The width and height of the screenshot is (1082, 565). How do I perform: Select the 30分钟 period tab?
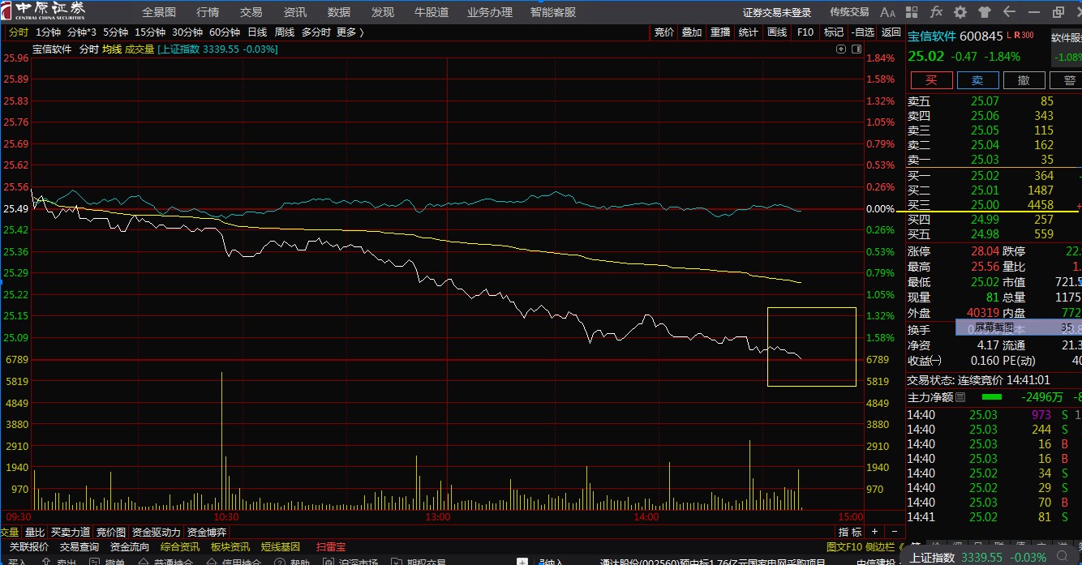(x=187, y=32)
